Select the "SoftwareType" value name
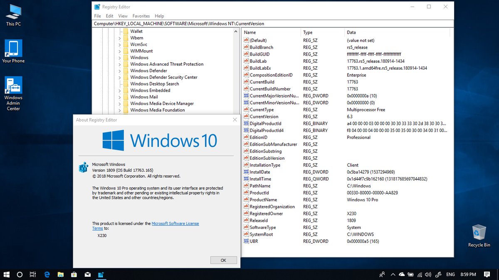The height and width of the screenshot is (280, 499). click(263, 228)
